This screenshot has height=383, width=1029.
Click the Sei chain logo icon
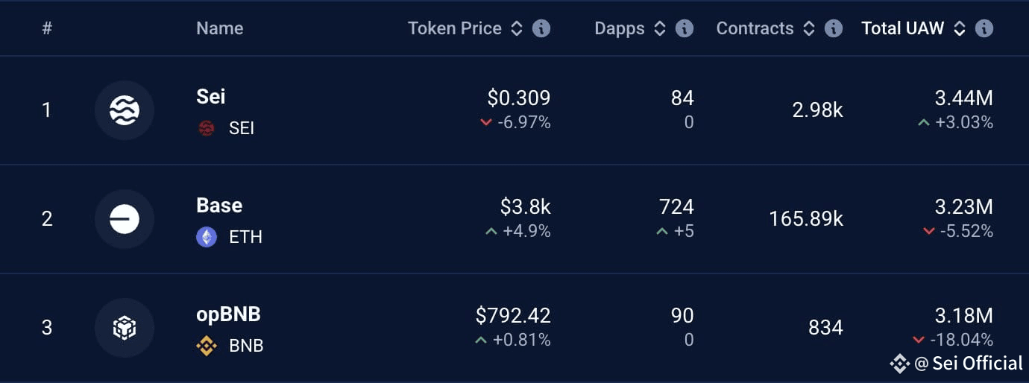[124, 110]
